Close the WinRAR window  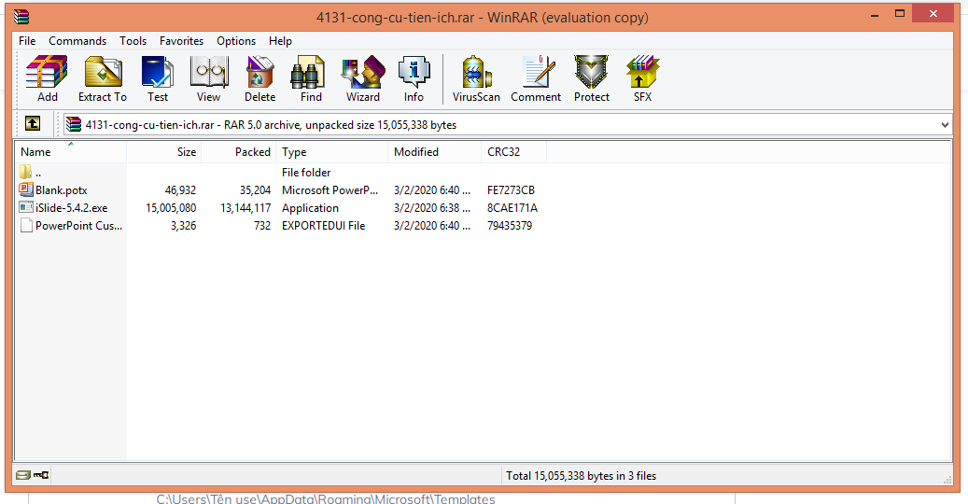tap(933, 14)
